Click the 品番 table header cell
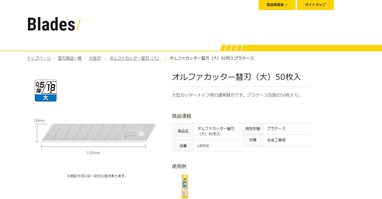 point(183,146)
